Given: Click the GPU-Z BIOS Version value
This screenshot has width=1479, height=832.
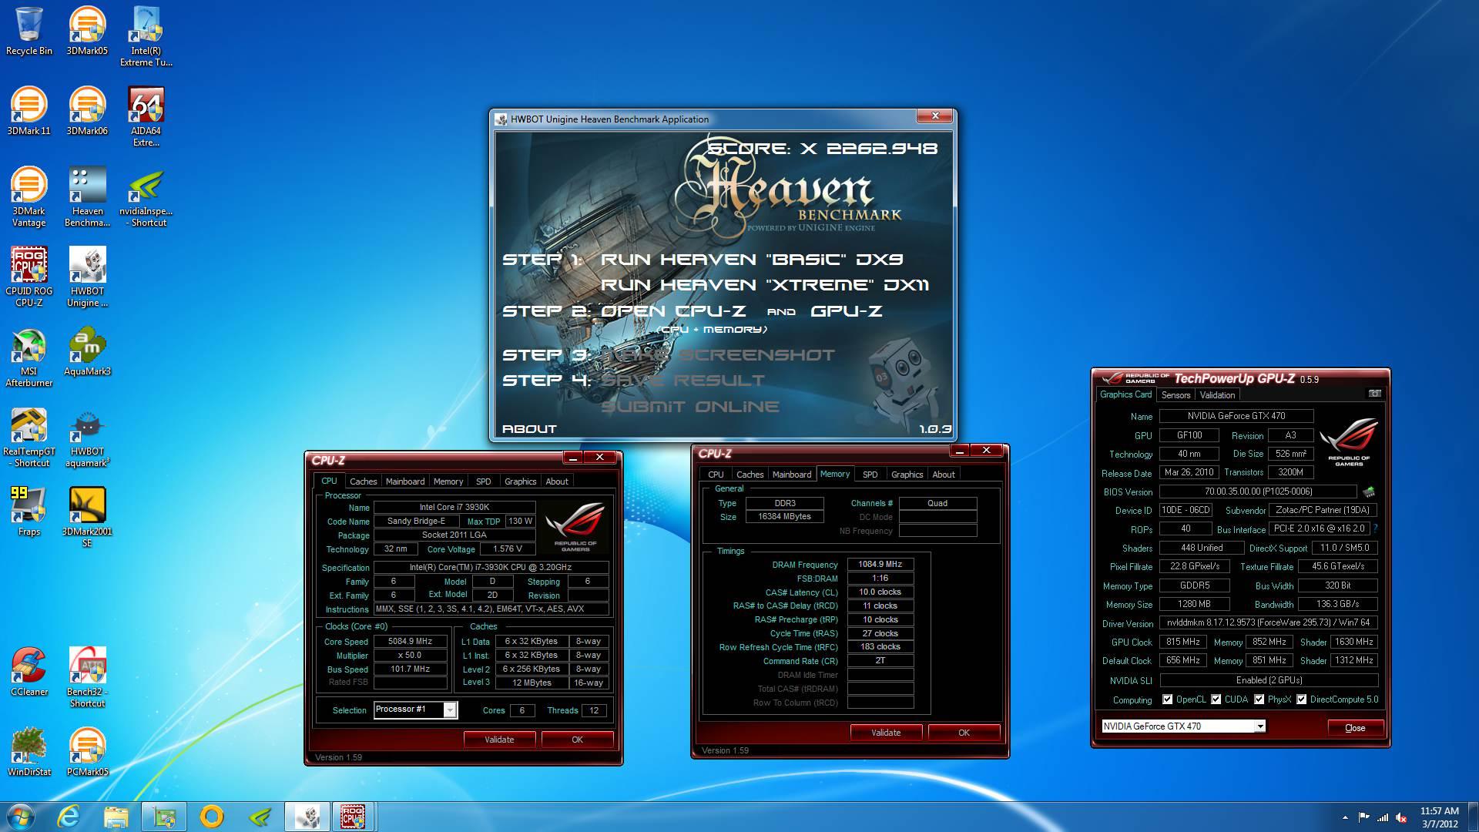Looking at the screenshot, I should coord(1258,491).
